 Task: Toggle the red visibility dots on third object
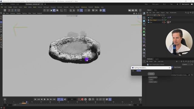[x=164, y=22]
